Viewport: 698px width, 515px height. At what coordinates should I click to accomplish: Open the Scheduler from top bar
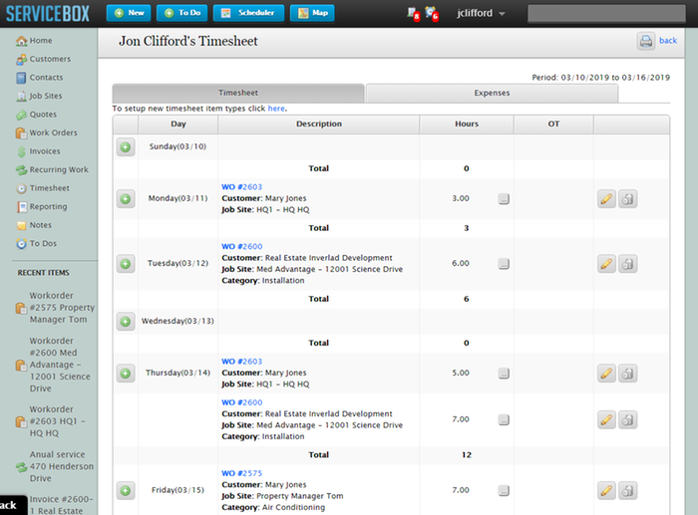click(248, 13)
